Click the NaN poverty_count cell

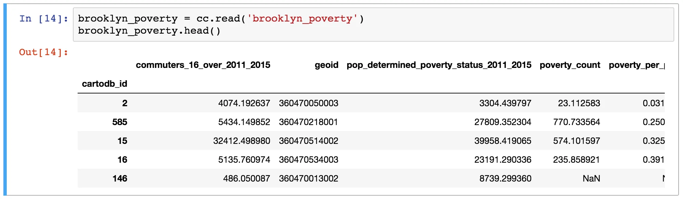pyautogui.click(x=591, y=178)
